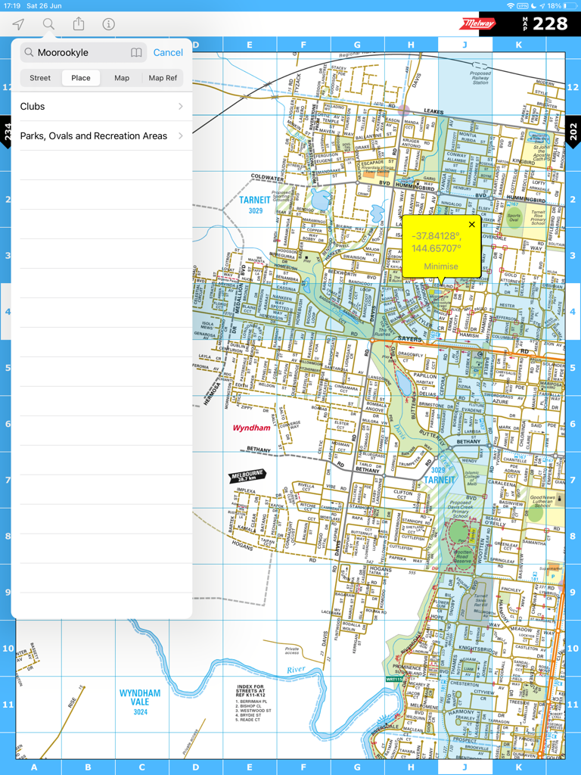This screenshot has height=775, width=581.
Task: Go to adjacent map 202 tab
Action: (573, 132)
